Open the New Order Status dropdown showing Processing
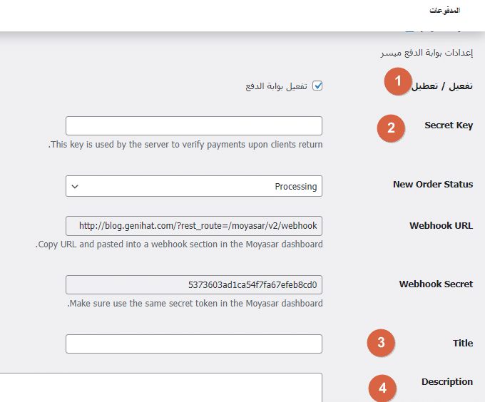The image size is (485, 402). [x=194, y=186]
